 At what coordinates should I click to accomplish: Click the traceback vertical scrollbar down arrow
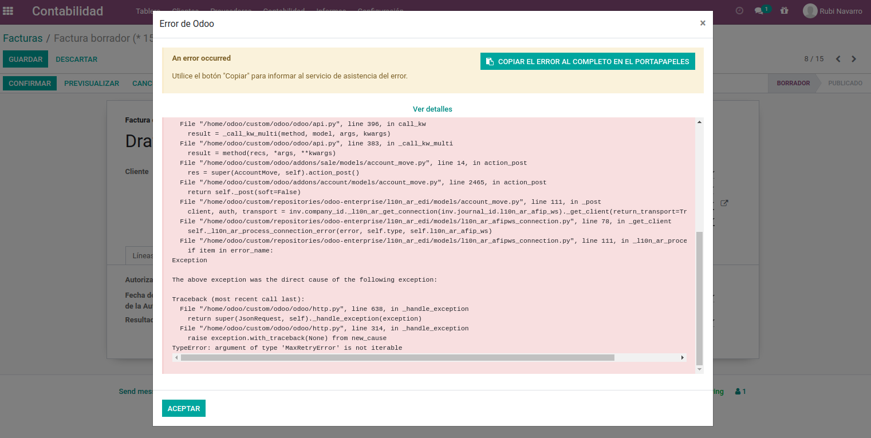[x=699, y=370]
